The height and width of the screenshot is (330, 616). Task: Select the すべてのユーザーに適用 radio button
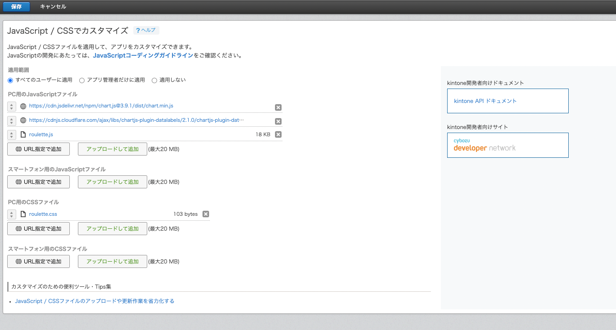tap(10, 80)
